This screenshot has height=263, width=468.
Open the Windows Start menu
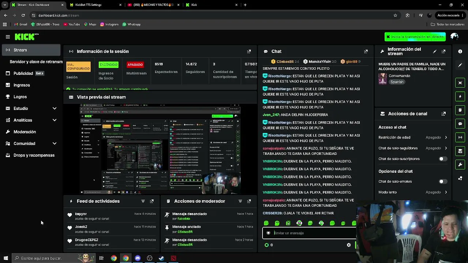pyautogui.click(x=5, y=258)
